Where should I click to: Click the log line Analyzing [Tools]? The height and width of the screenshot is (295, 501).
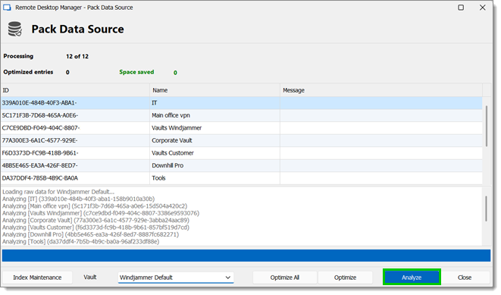pyautogui.click(x=80, y=241)
